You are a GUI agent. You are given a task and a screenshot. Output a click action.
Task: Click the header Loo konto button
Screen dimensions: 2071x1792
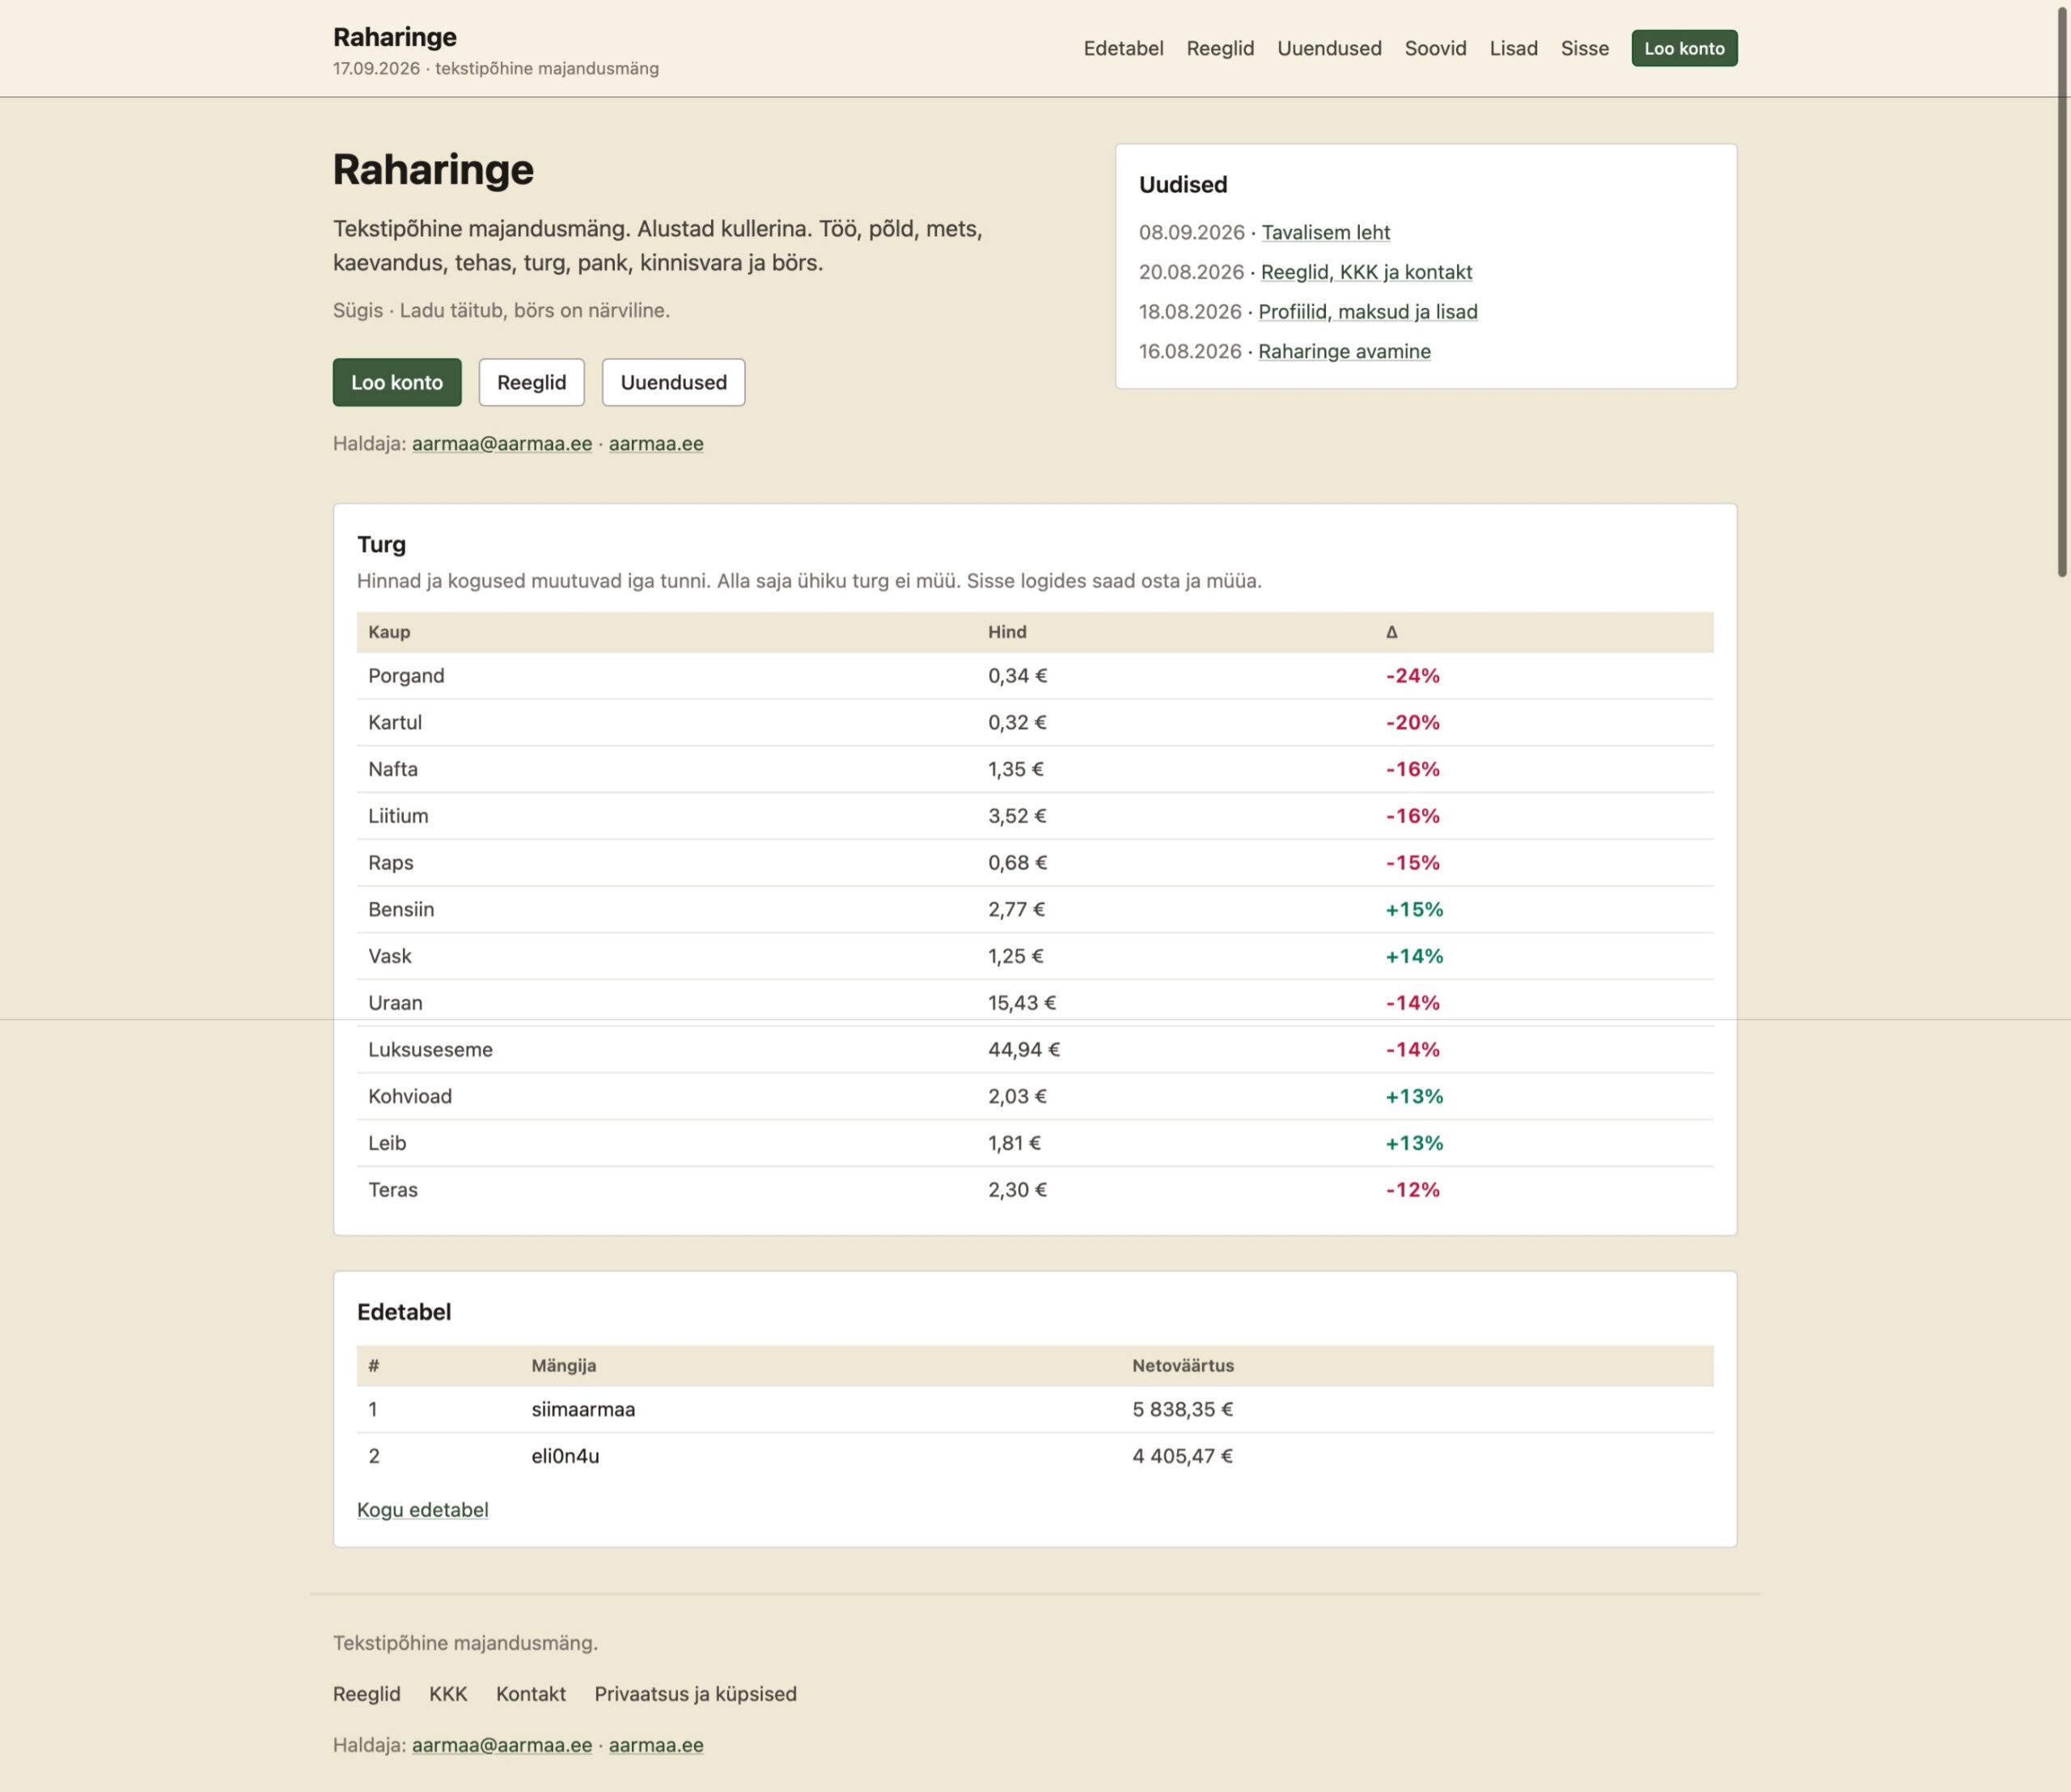1683,48
